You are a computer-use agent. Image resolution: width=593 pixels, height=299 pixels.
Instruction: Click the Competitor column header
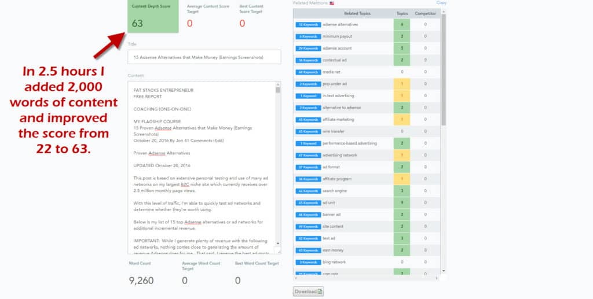click(x=425, y=13)
